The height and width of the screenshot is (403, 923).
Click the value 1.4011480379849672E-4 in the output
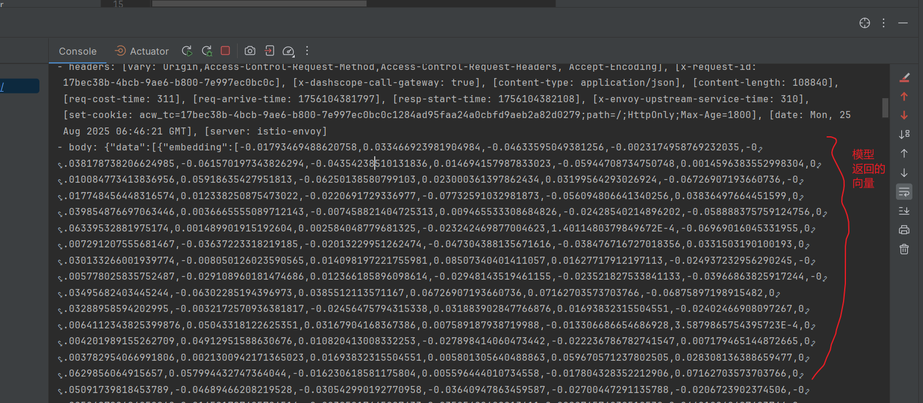[x=612, y=228]
